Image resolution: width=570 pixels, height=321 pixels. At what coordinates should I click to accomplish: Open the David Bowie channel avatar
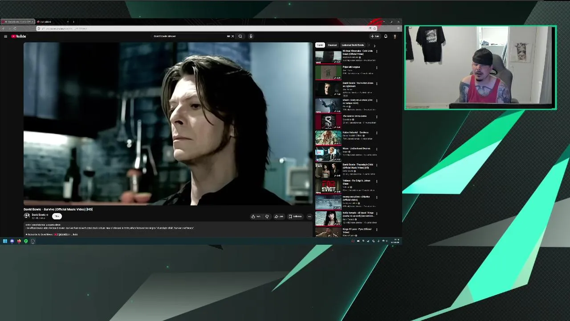[27, 216]
